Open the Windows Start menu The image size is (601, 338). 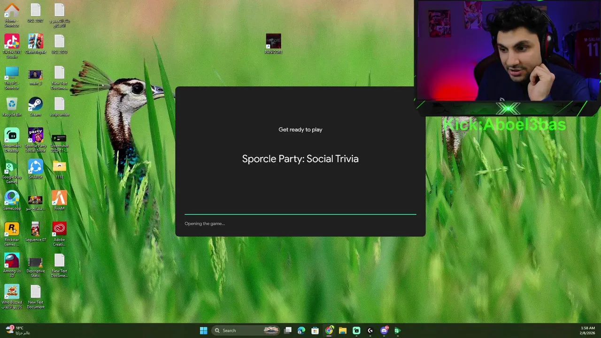click(x=203, y=330)
